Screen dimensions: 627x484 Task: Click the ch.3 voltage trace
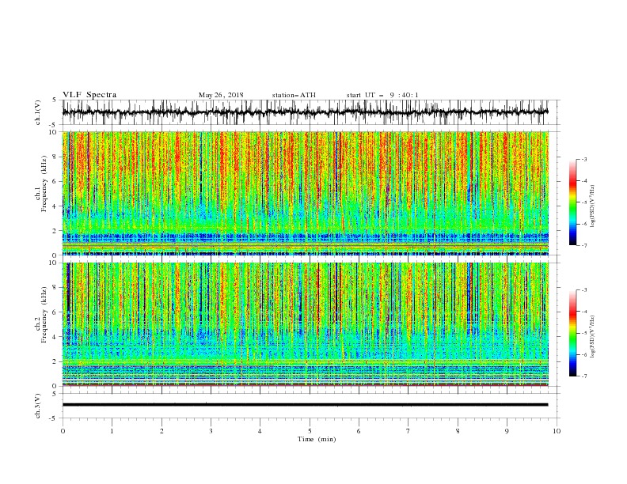[305, 405]
